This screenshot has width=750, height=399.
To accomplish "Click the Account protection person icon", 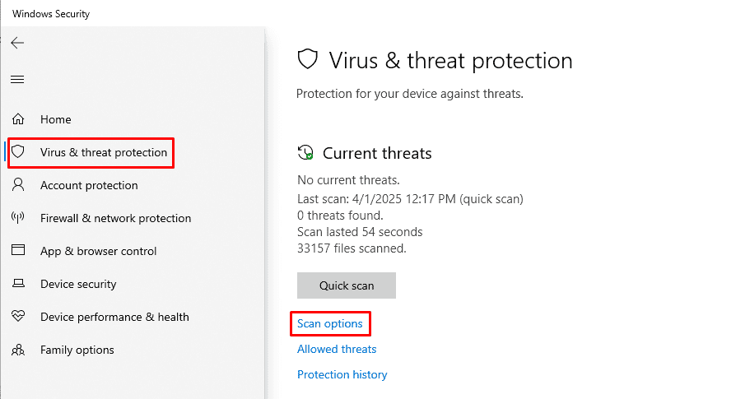I will click(x=18, y=185).
